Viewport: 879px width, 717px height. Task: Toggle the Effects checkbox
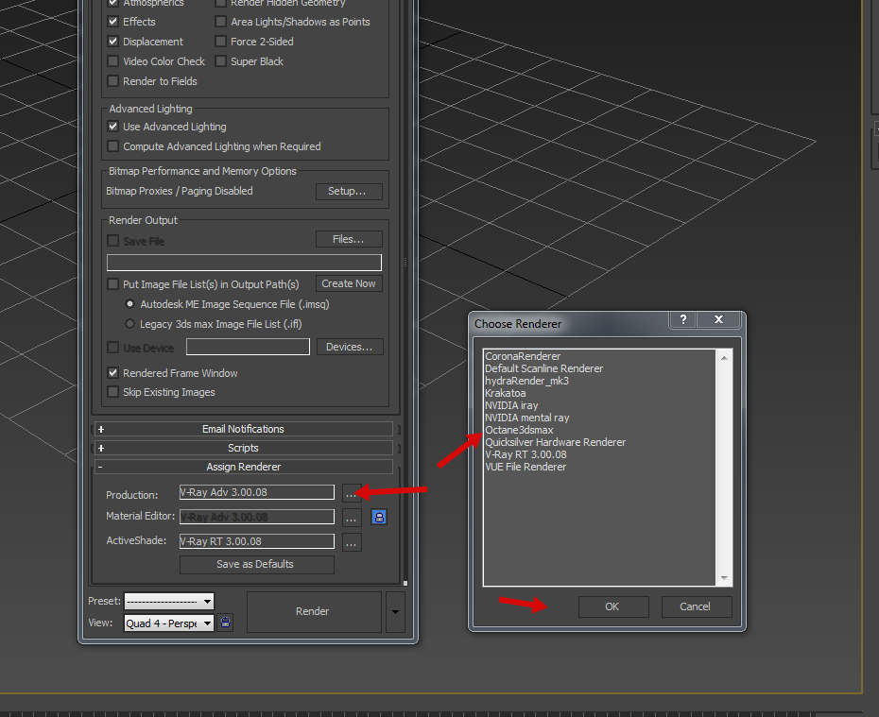click(x=112, y=22)
